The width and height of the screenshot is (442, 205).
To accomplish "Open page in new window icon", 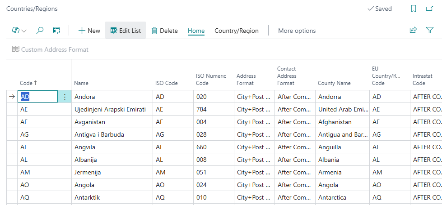I will (x=429, y=9).
